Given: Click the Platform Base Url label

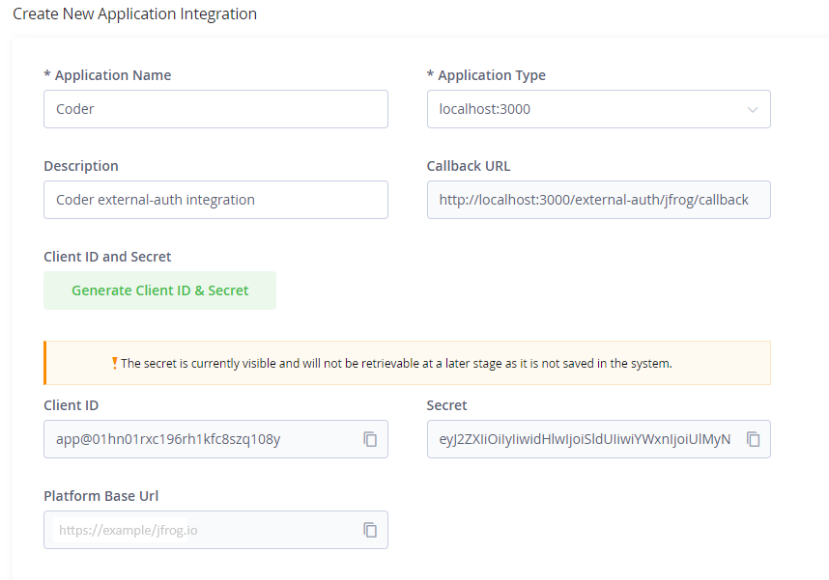Looking at the screenshot, I should point(101,496).
